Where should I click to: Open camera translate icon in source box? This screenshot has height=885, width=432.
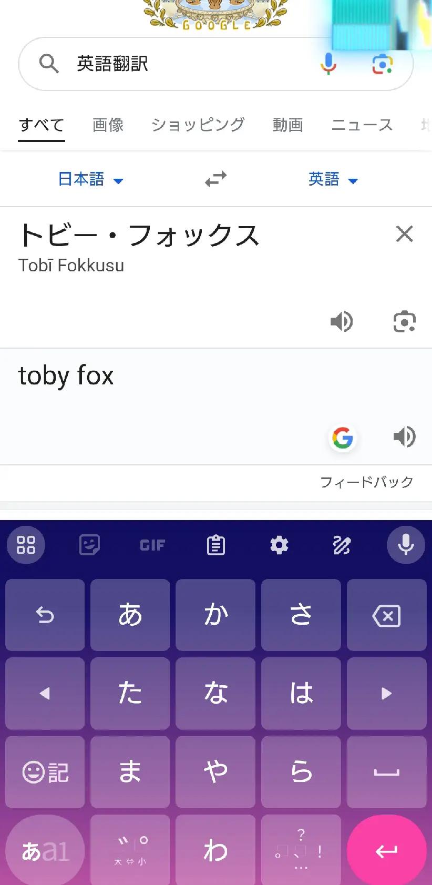(404, 321)
